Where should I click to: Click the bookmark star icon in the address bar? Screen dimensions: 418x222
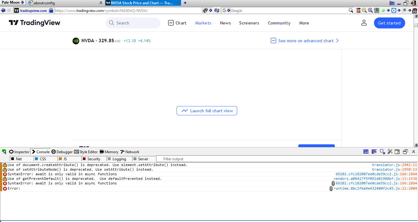(x=205, y=10)
